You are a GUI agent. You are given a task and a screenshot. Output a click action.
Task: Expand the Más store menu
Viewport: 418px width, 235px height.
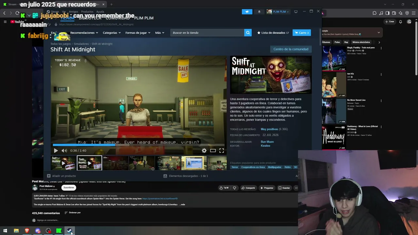pyautogui.click(x=160, y=33)
